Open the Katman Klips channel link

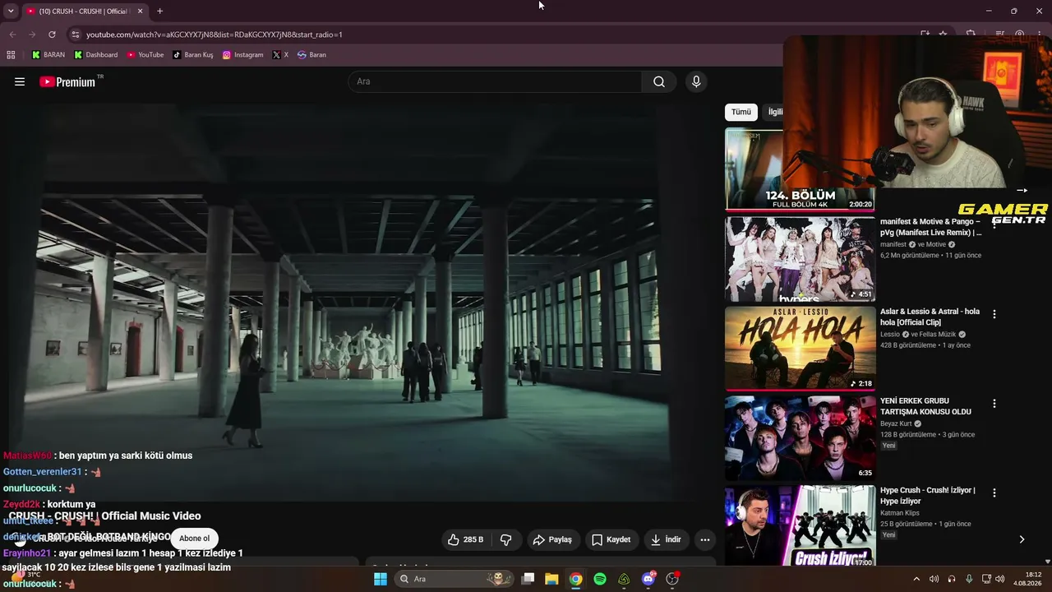pos(898,513)
